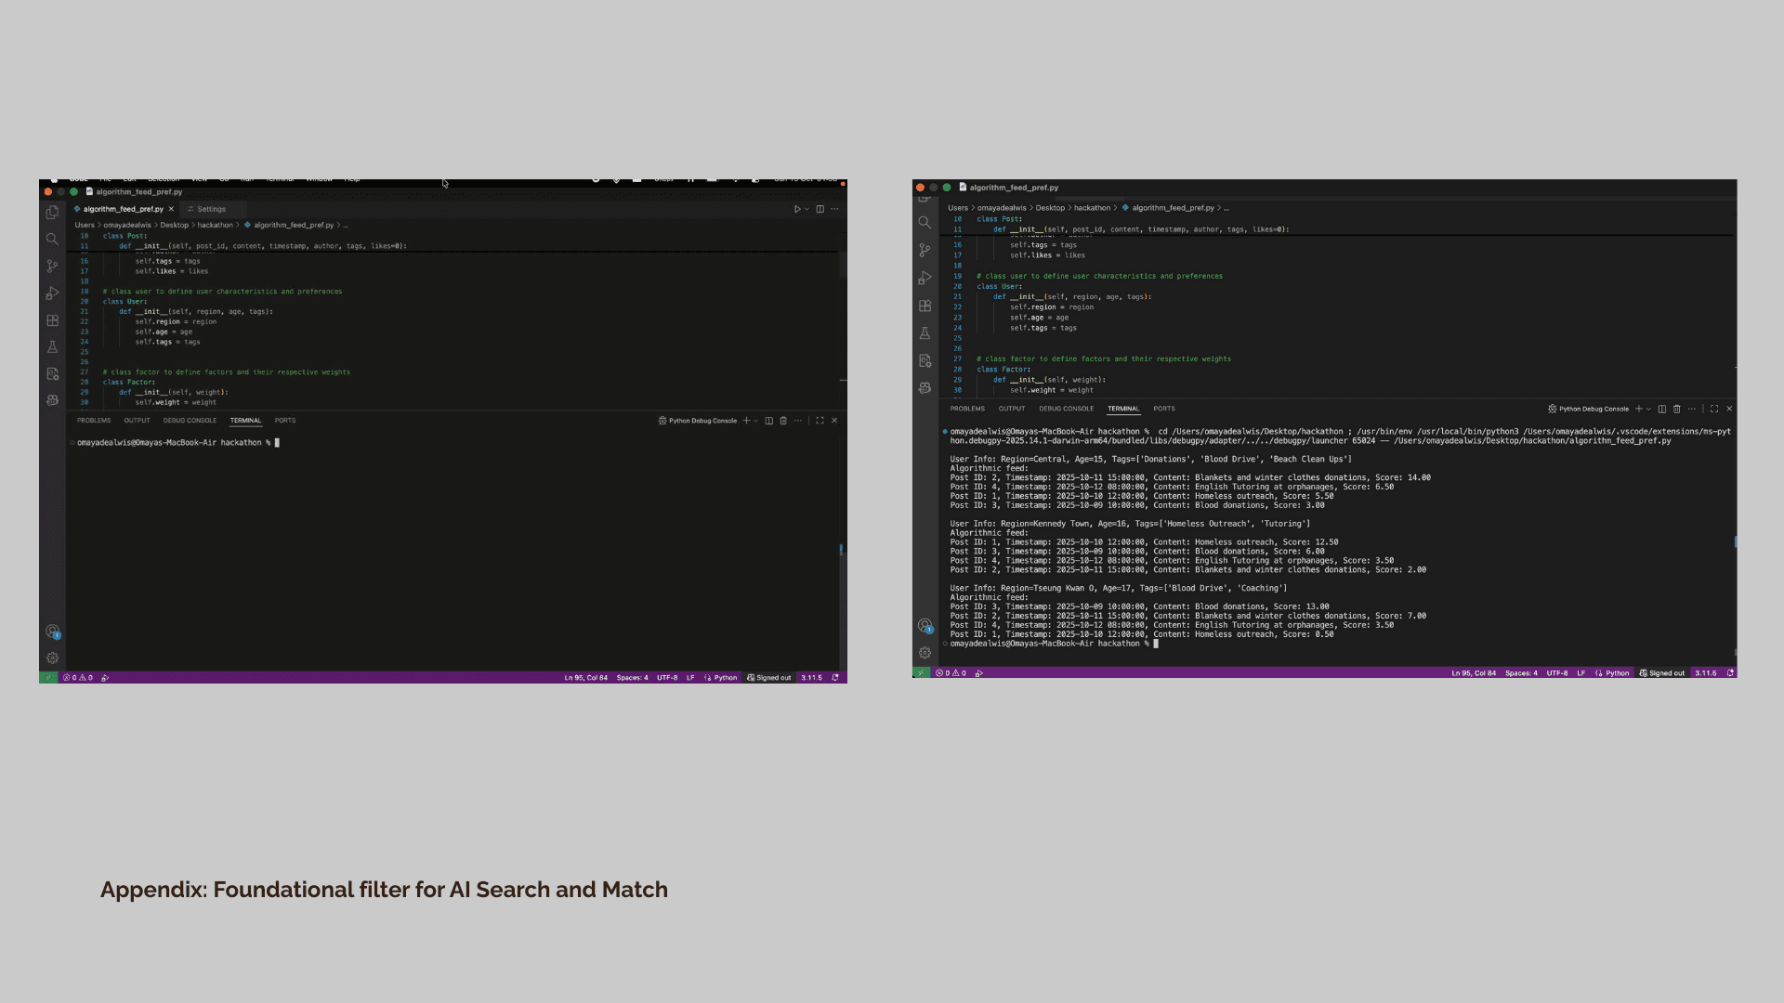
Task: Switch to DEBUG CONSOLE tab in right window
Action: (1066, 409)
